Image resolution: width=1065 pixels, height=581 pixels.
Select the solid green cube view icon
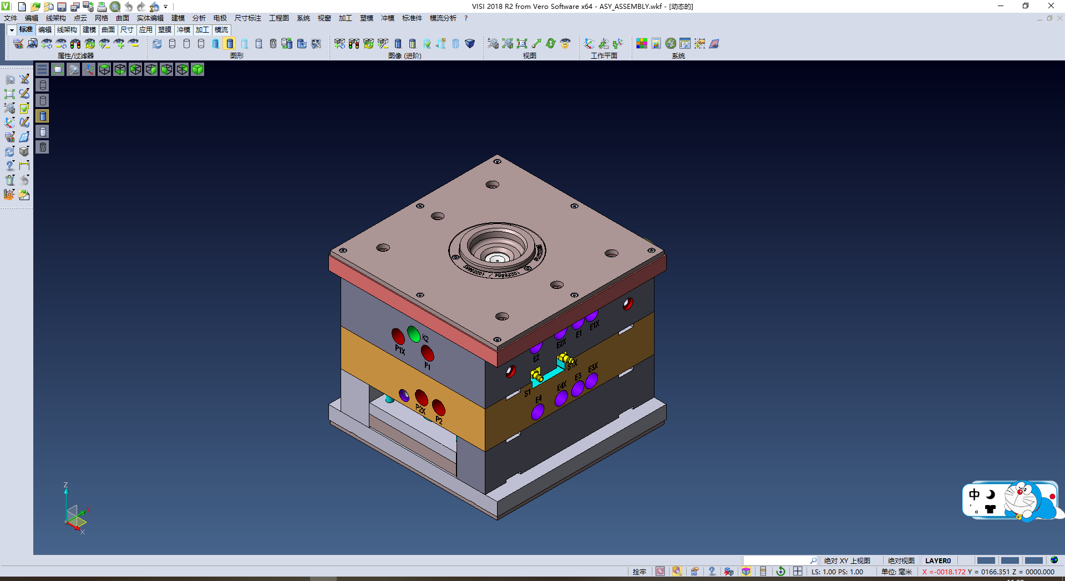pyautogui.click(x=197, y=69)
